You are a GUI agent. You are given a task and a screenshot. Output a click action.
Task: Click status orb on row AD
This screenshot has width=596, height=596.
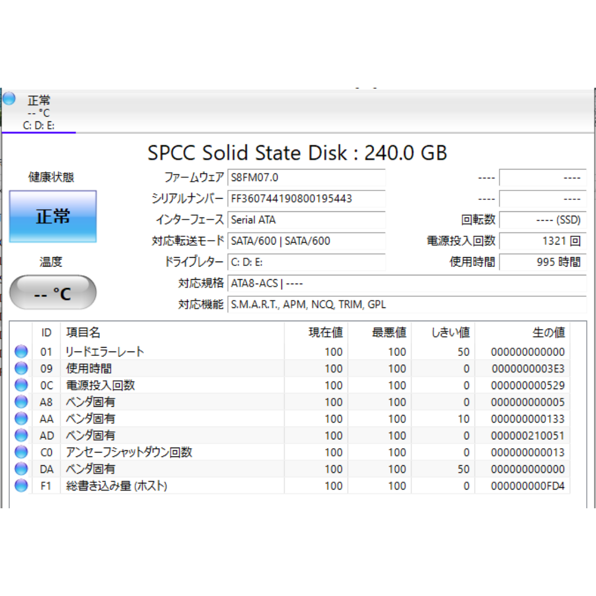[22, 435]
